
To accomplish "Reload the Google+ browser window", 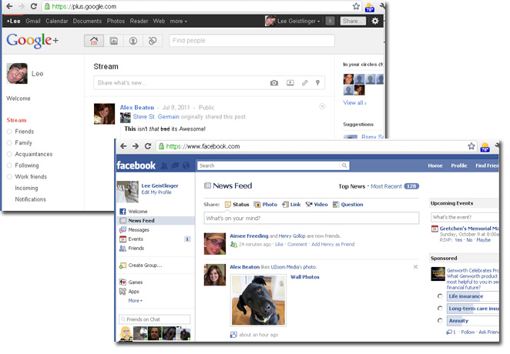I will click(x=33, y=6).
